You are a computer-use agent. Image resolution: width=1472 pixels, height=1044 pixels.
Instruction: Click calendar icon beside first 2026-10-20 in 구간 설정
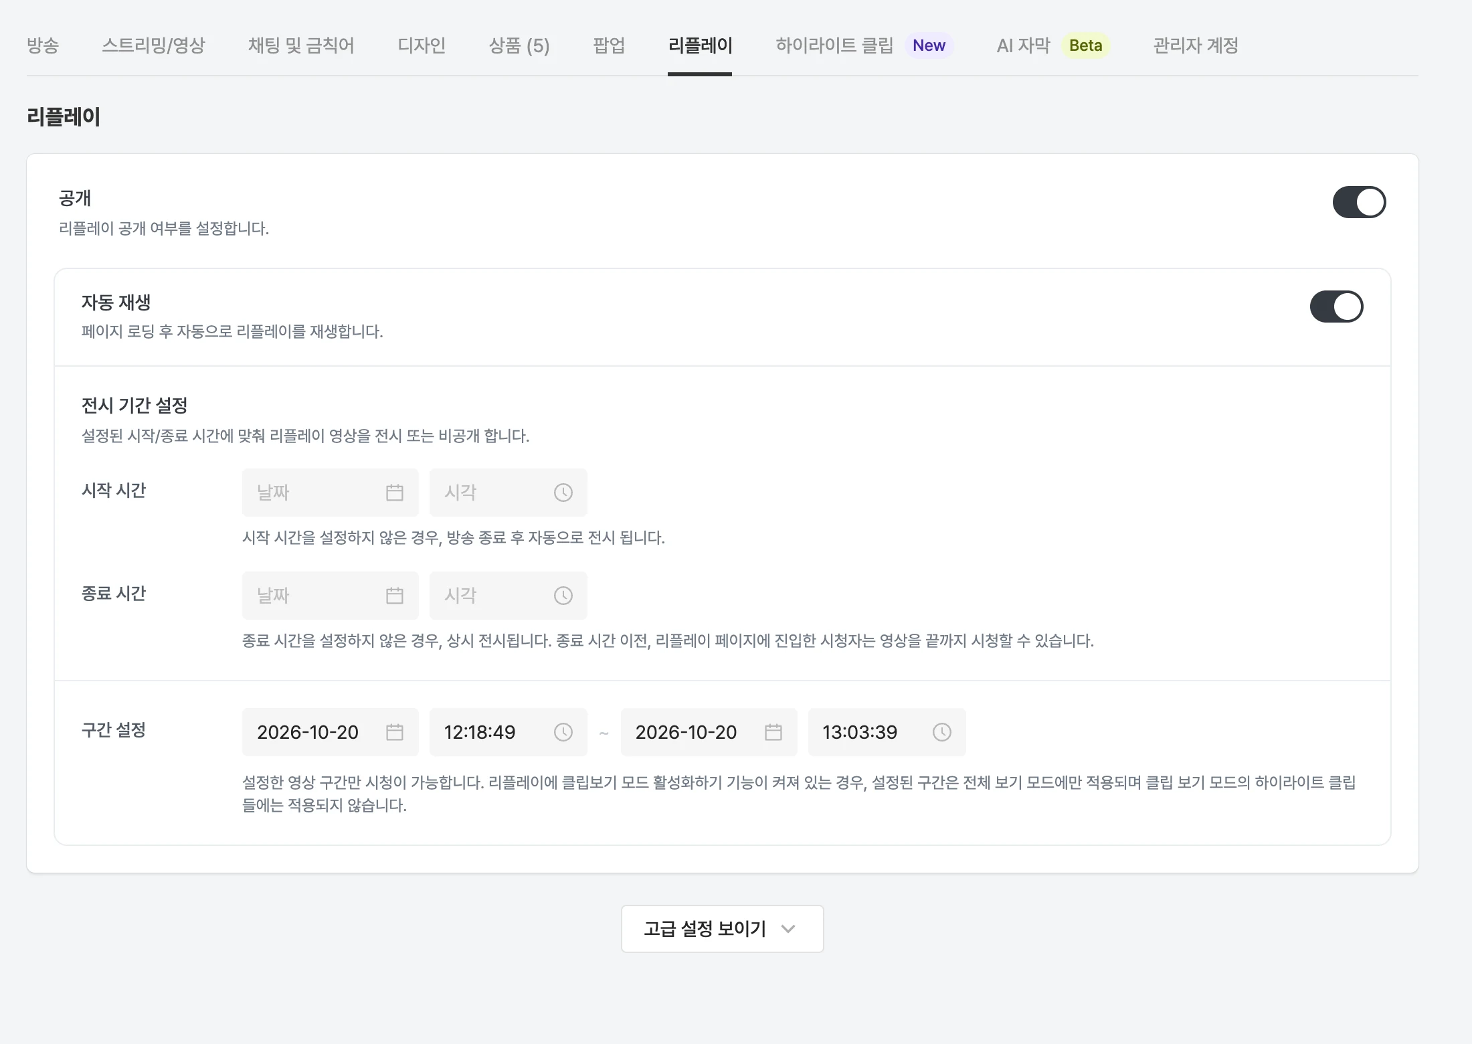(x=395, y=732)
